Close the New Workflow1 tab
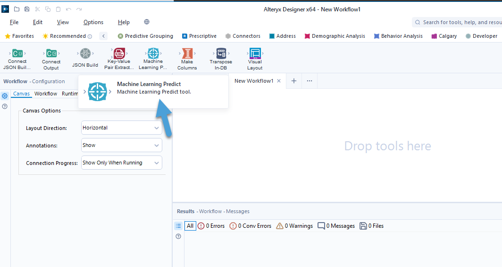The image size is (502, 267). click(279, 81)
